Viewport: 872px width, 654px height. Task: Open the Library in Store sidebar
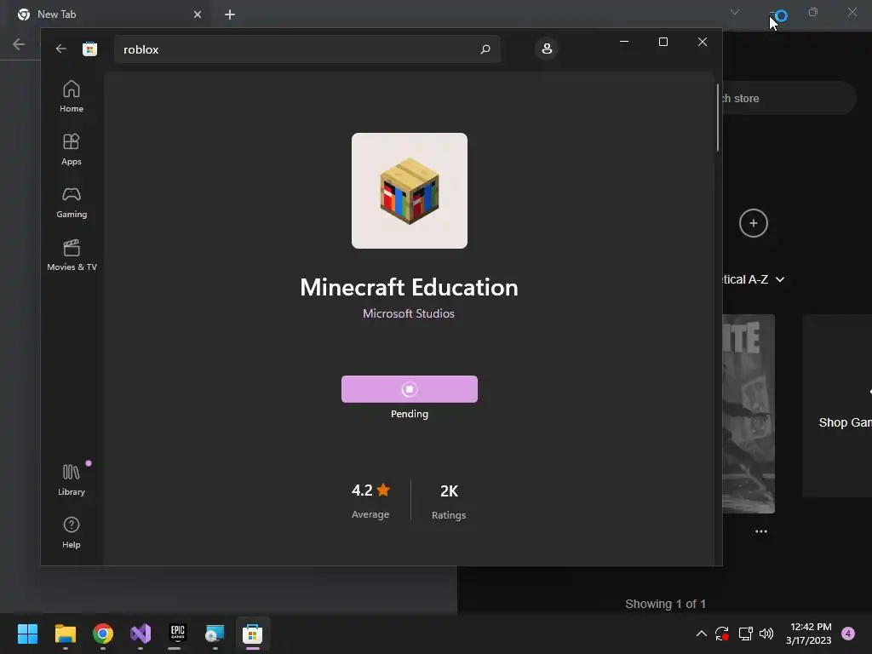tap(72, 480)
